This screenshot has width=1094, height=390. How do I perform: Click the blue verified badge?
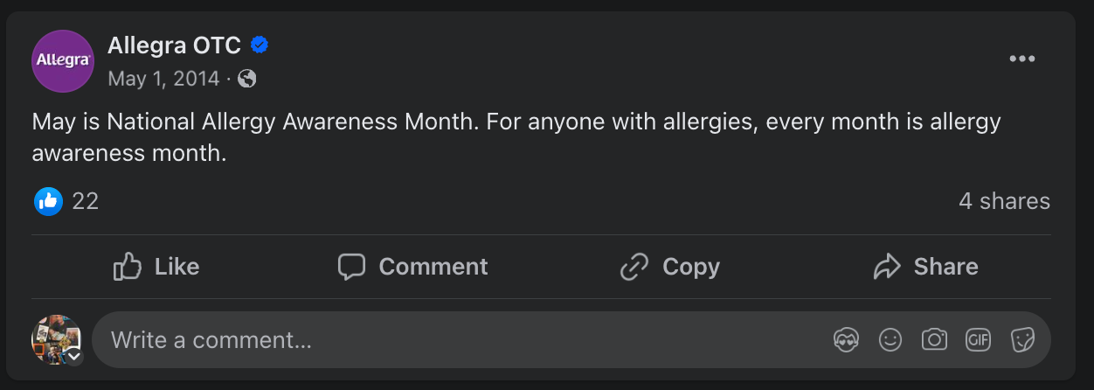(x=259, y=45)
